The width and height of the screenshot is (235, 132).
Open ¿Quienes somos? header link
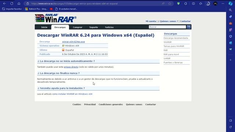click(168, 21)
